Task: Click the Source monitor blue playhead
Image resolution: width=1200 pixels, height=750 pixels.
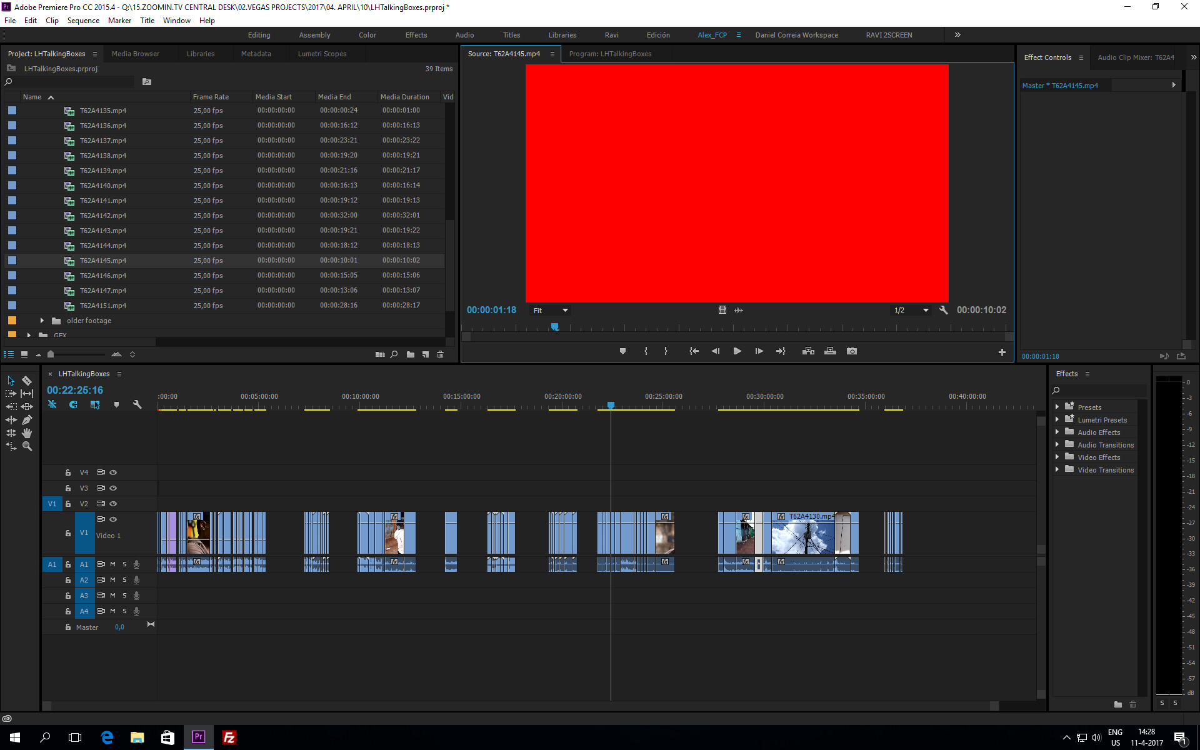Action: (x=554, y=327)
